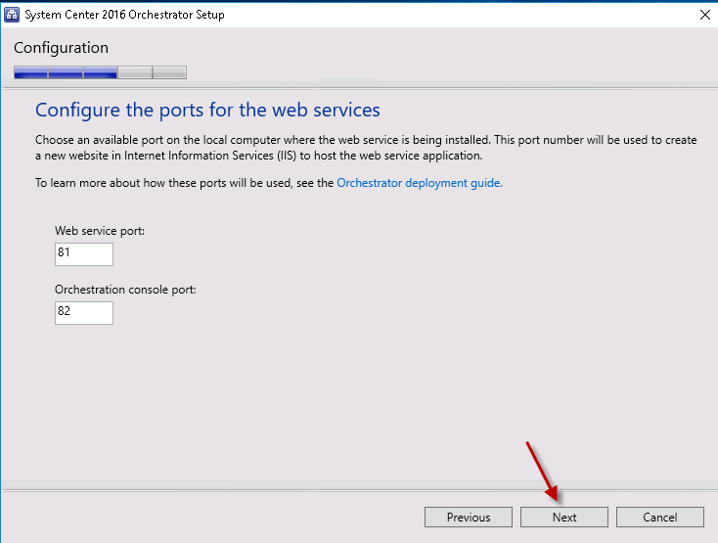Click the Web service port field
This screenshot has height=543, width=718.
pos(84,254)
